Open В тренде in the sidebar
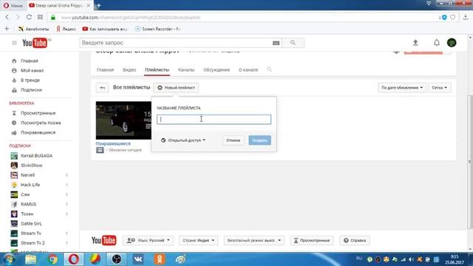The height and width of the screenshot is (266, 473). (30, 81)
